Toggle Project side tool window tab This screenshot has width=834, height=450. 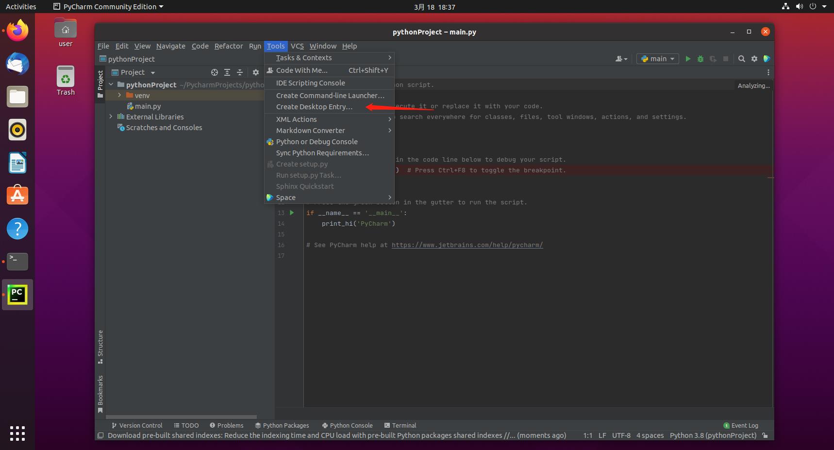point(100,84)
